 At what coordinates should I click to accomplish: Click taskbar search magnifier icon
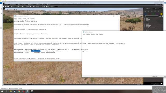tap(6, 91)
